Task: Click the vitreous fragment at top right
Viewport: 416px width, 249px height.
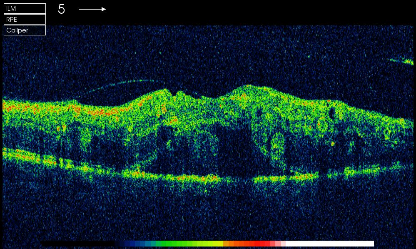Action: tap(402, 61)
